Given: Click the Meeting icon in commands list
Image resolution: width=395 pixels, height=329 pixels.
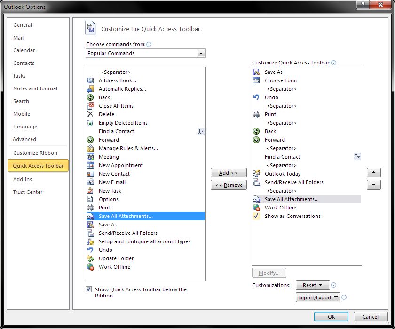Looking at the screenshot, I should [90, 157].
